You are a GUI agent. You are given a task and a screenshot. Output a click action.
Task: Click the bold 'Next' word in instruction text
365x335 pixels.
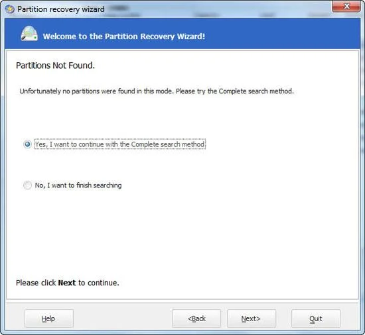[67, 283]
